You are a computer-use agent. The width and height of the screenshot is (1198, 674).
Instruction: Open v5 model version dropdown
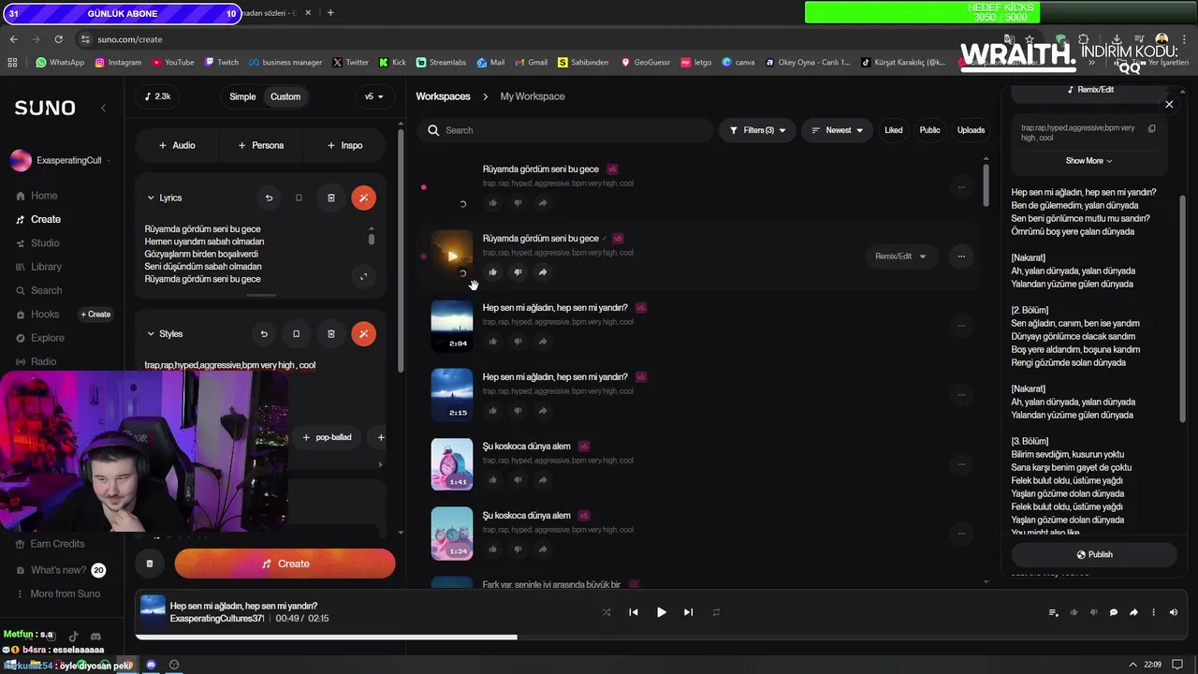click(x=374, y=96)
